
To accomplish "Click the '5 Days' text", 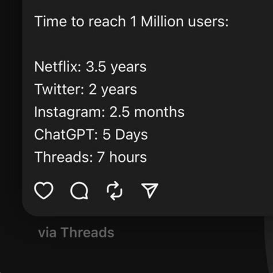I will (125, 135).
